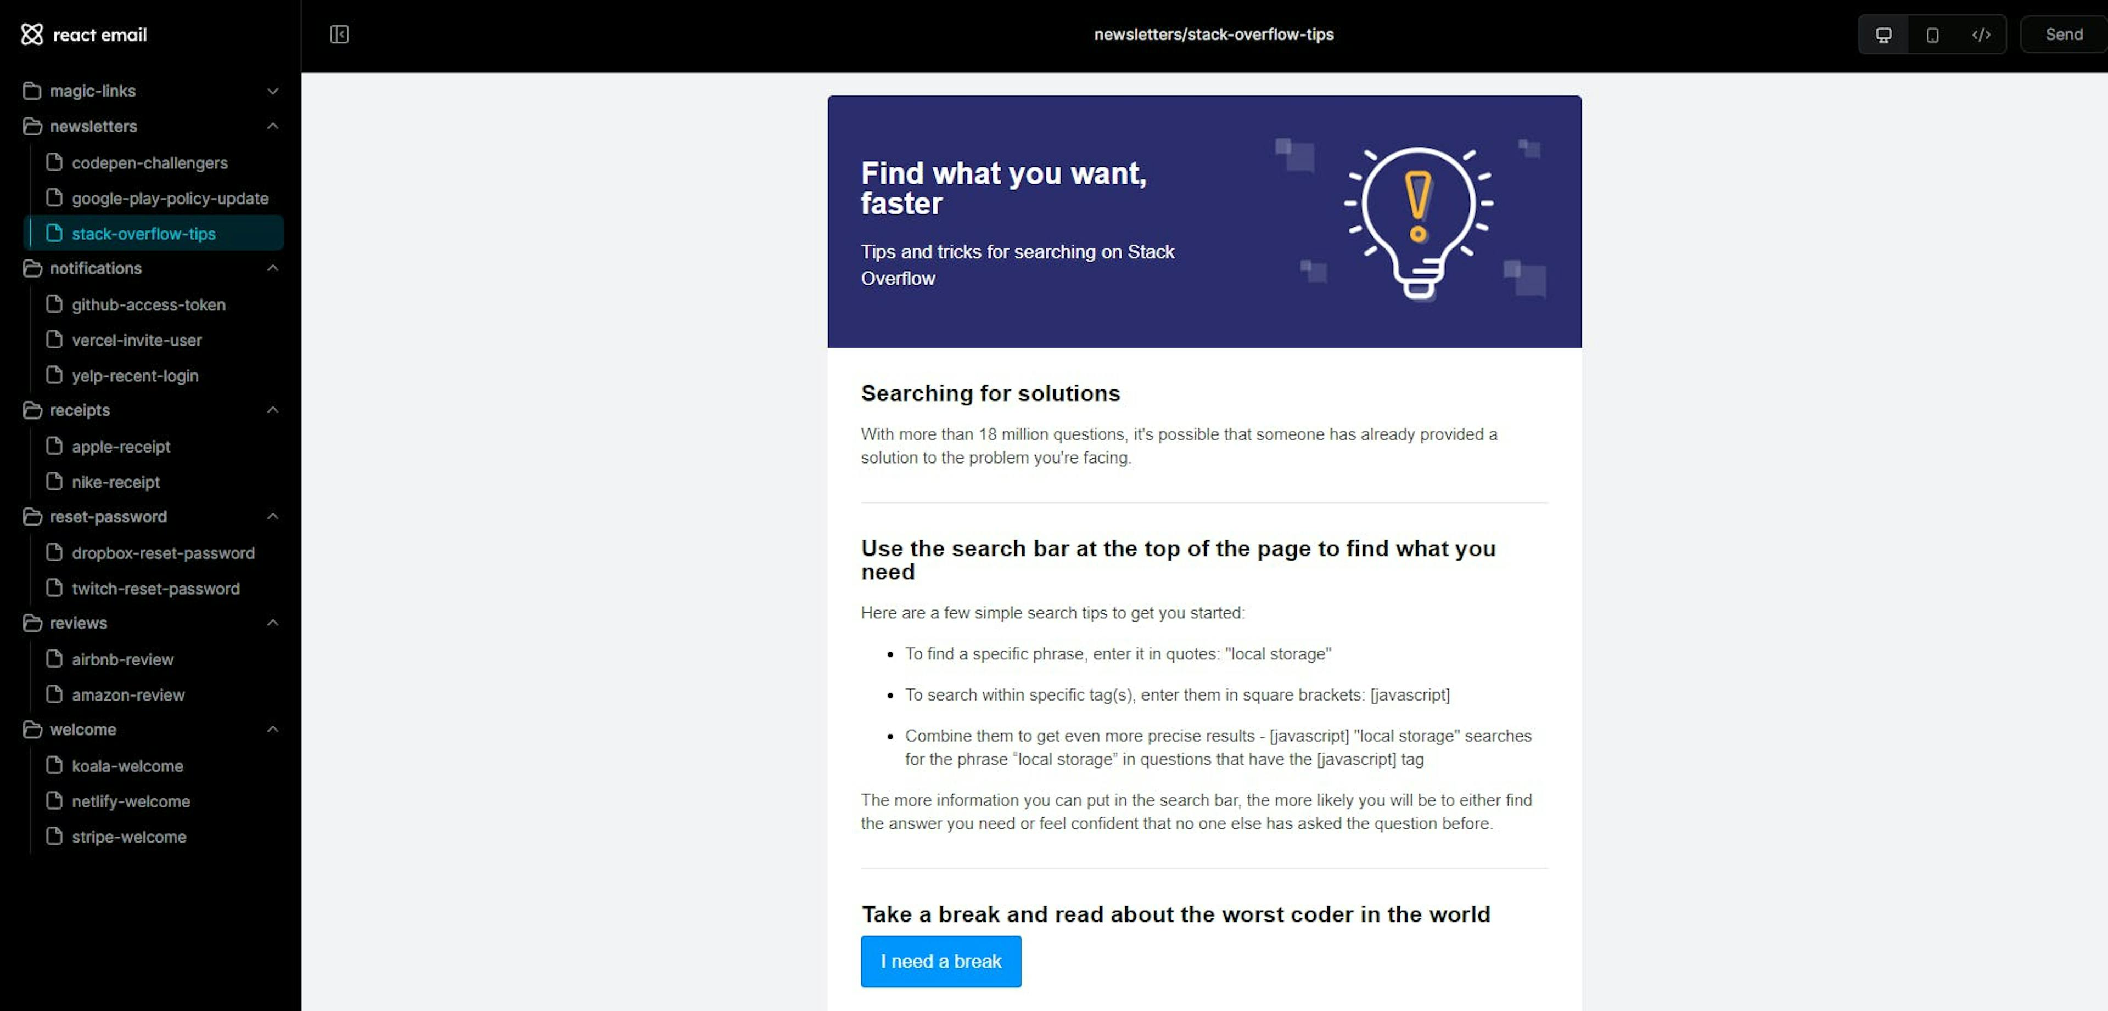
Task: Click the I need a break button
Action: pyautogui.click(x=941, y=961)
